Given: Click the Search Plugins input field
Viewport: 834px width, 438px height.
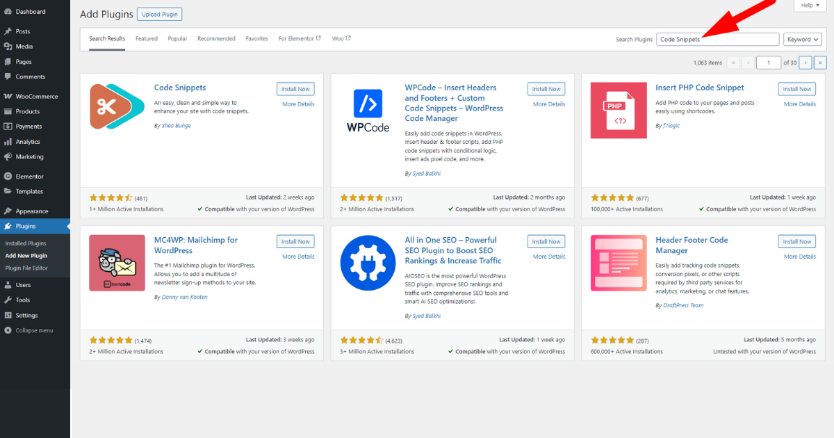Looking at the screenshot, I should click(717, 40).
